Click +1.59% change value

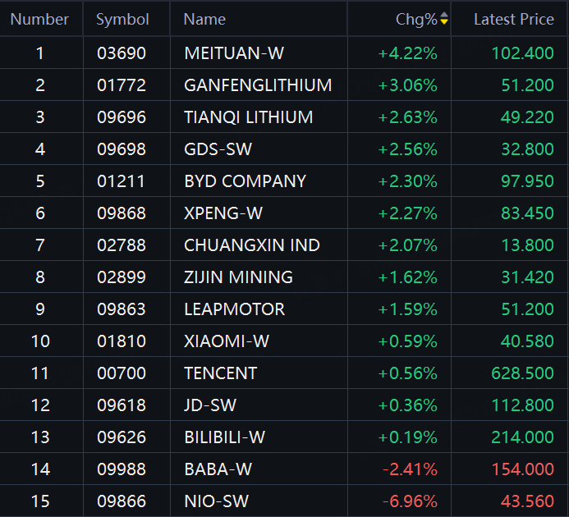407,309
